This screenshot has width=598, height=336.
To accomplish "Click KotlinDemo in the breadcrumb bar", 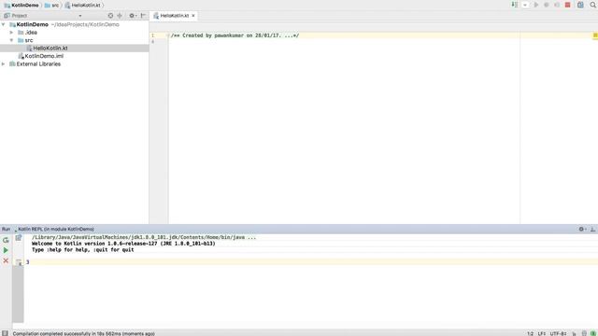I will point(21,6).
